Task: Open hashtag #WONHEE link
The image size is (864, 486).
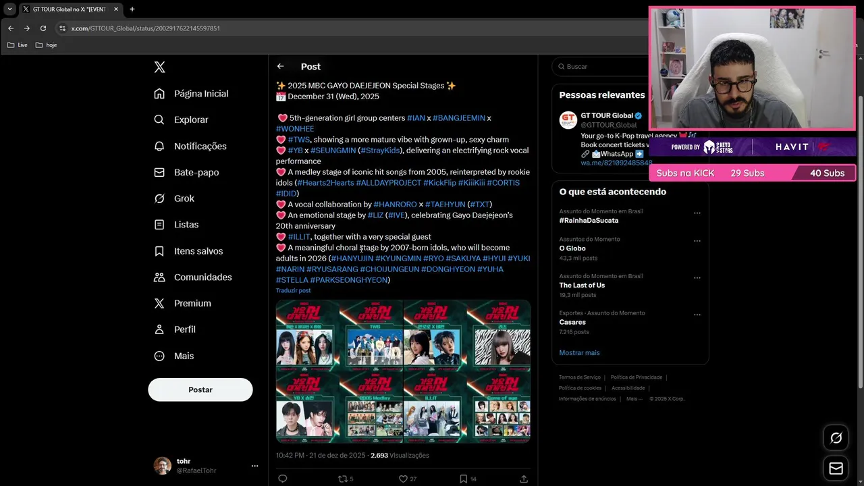Action: coord(295,129)
